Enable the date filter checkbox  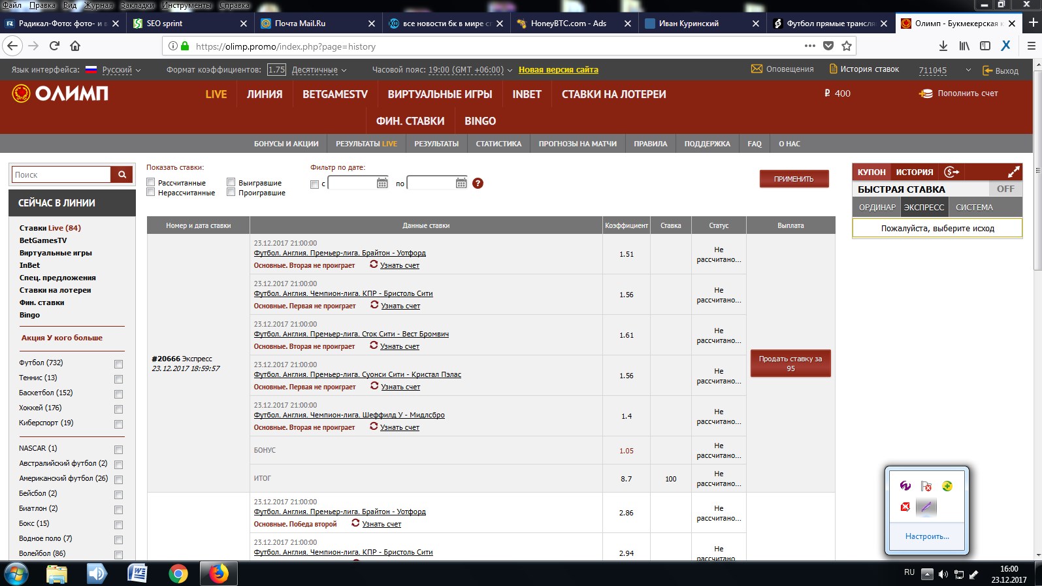[x=314, y=184]
